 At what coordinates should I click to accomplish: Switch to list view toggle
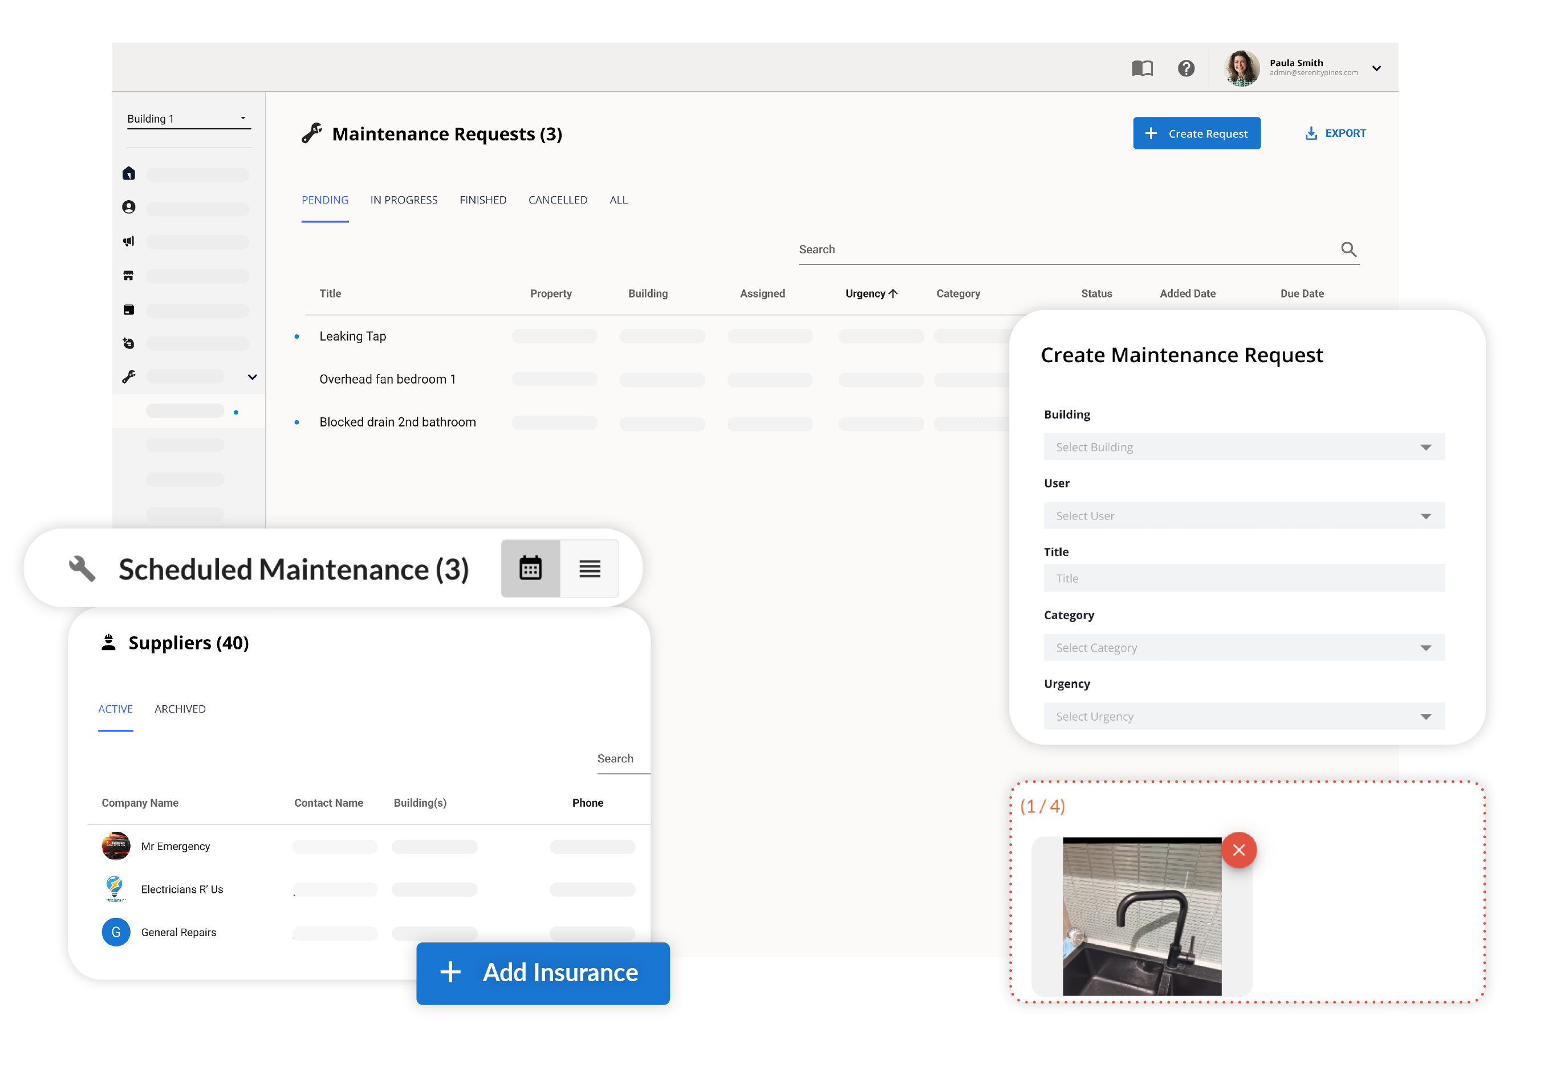click(590, 568)
